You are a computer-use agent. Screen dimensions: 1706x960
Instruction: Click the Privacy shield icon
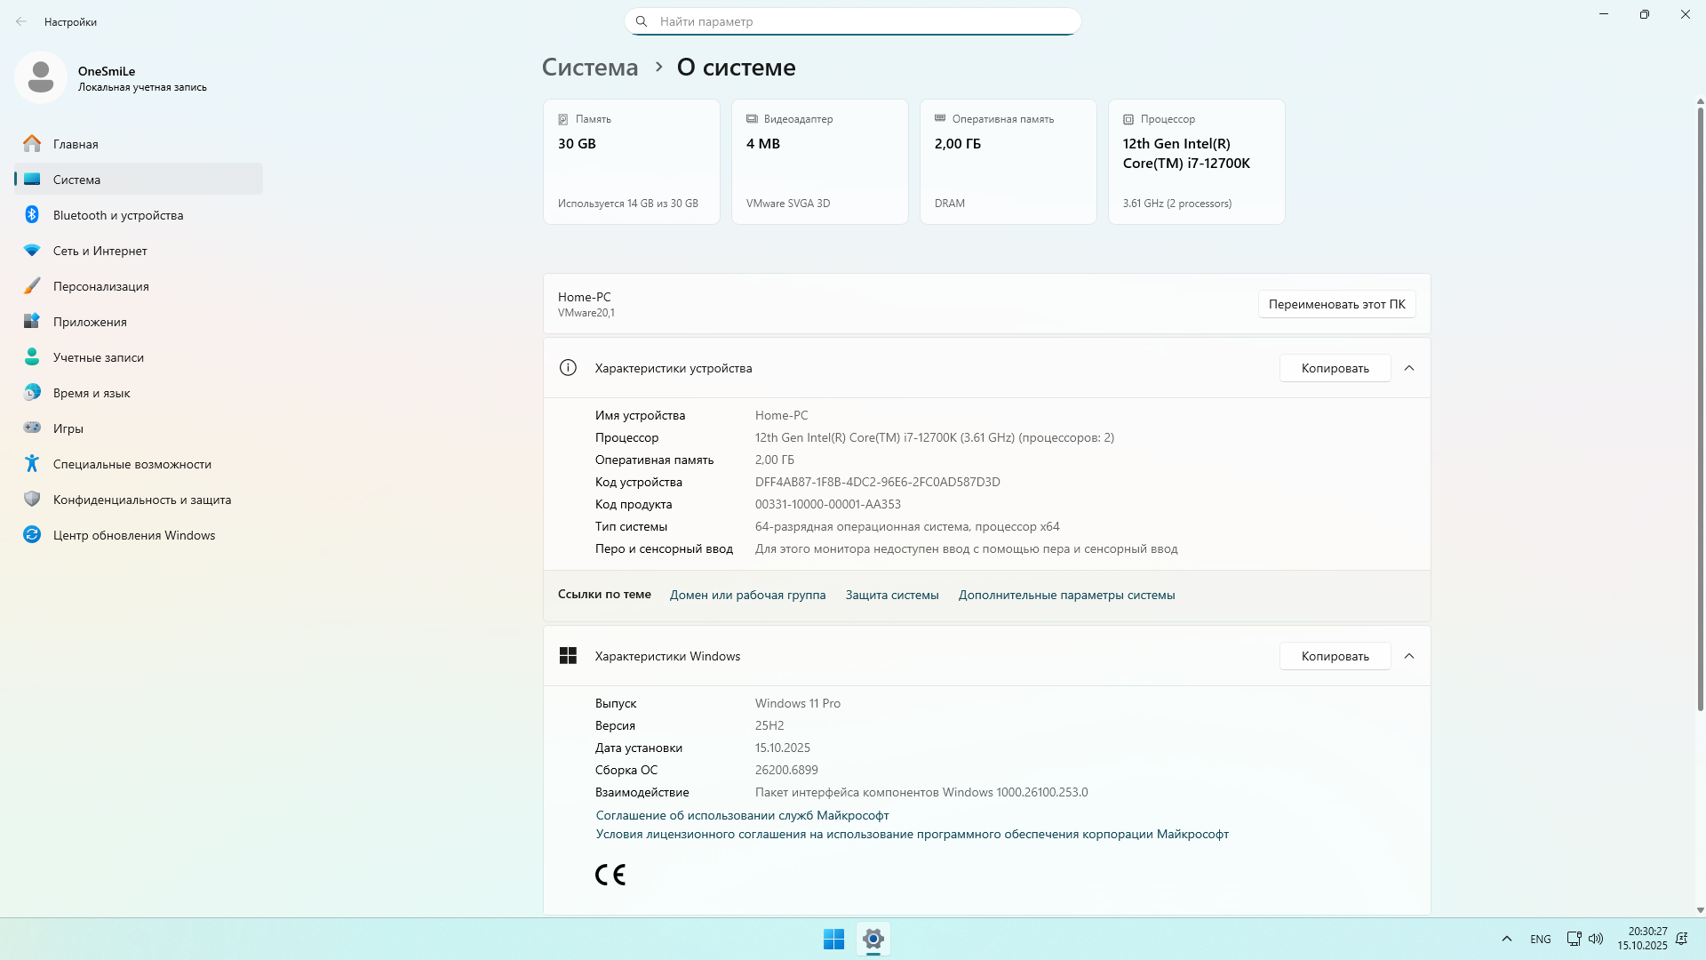(x=32, y=500)
